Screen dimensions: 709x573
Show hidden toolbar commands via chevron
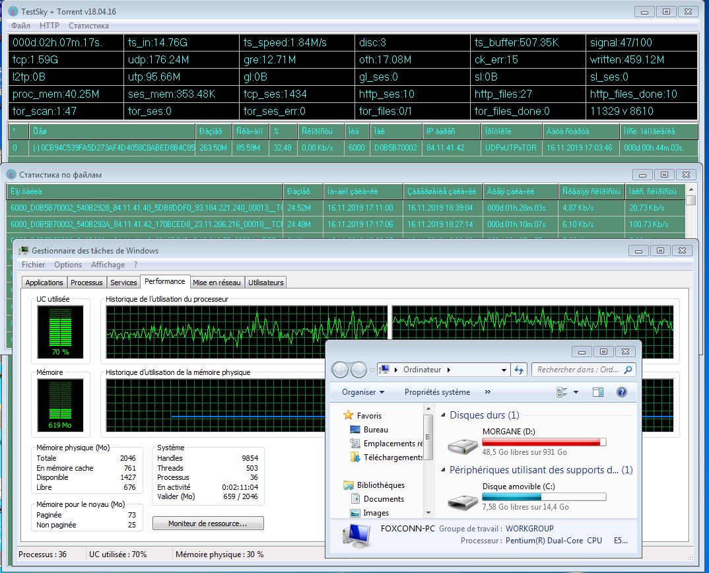pyautogui.click(x=488, y=392)
